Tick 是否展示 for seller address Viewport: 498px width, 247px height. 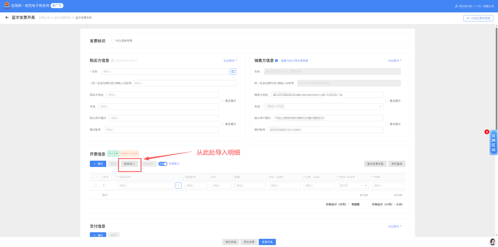click(387, 101)
